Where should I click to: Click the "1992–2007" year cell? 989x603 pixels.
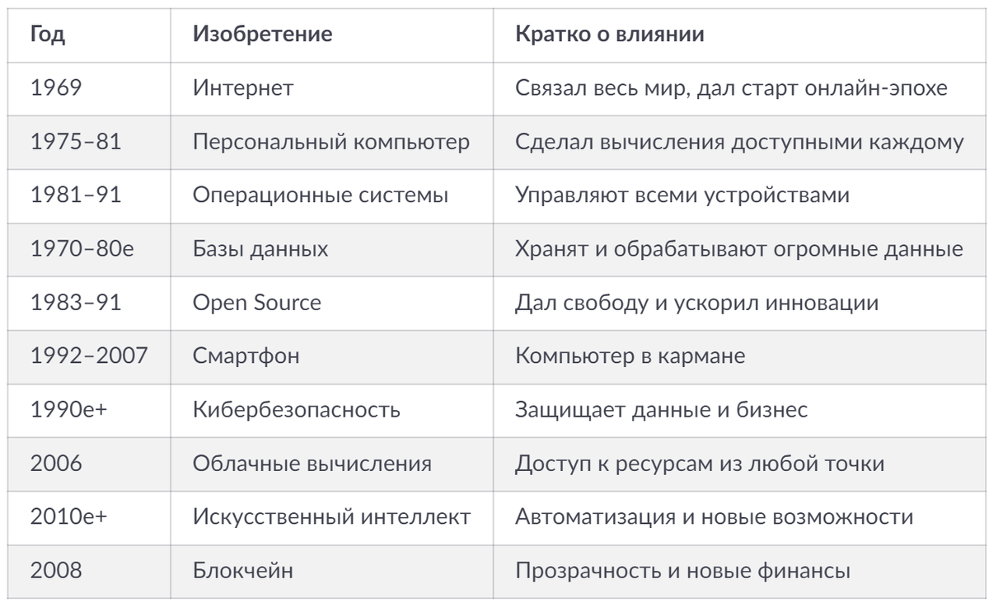click(89, 356)
